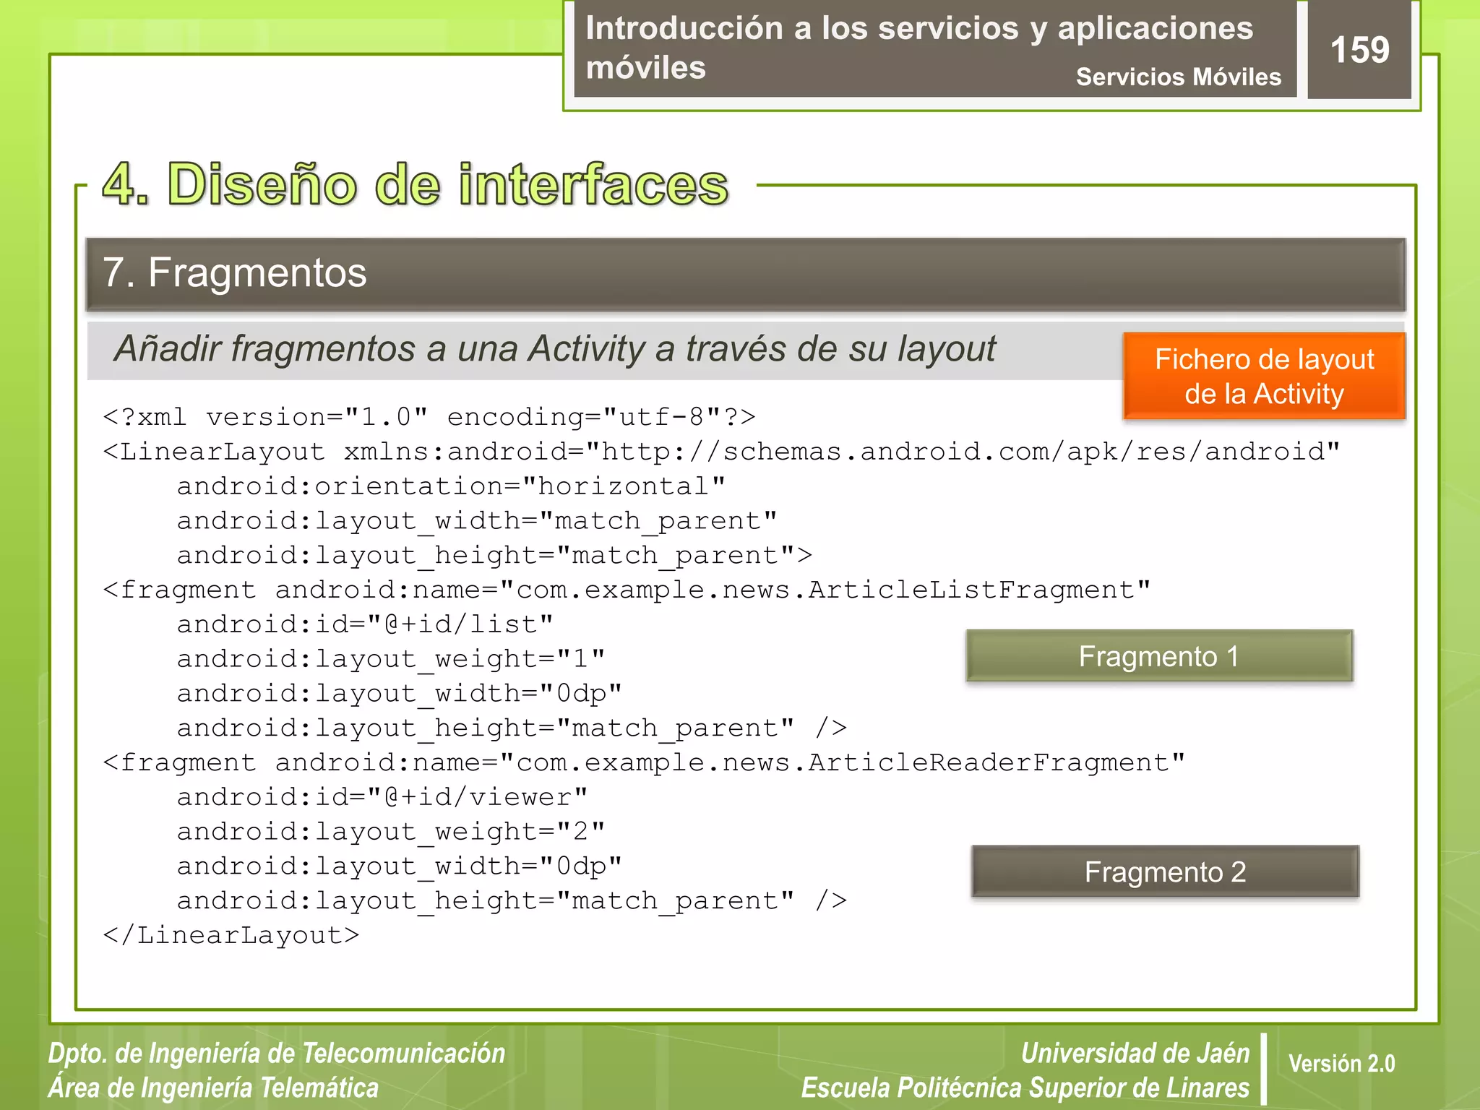Viewport: 1480px width, 1110px height.
Task: Click the ArticleListFragment fragment tag line
Action: (x=627, y=590)
